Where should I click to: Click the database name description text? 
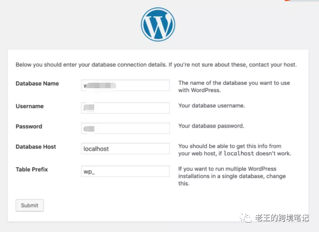[234, 86]
